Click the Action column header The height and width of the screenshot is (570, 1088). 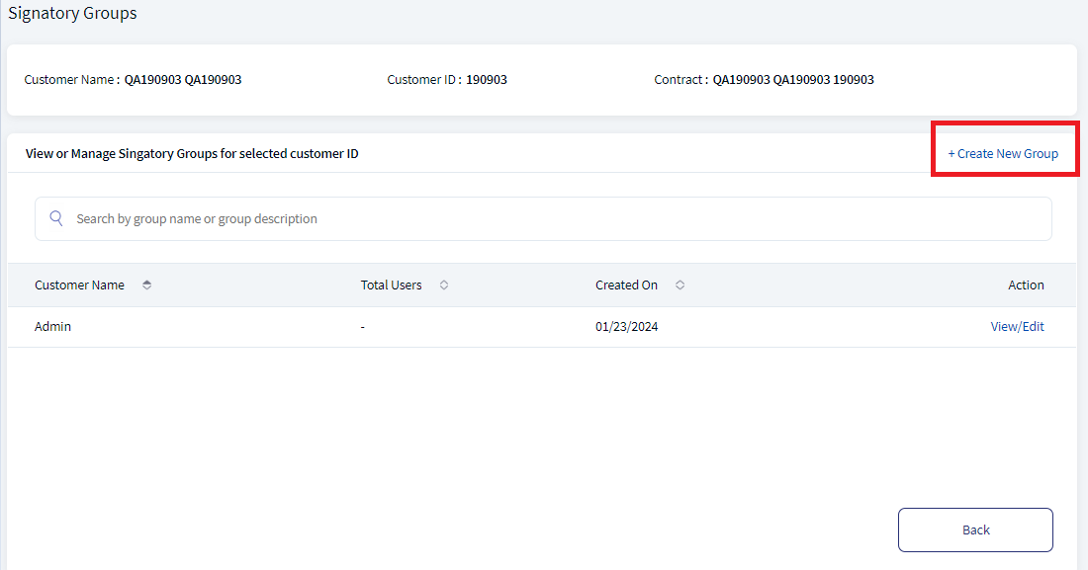click(x=1026, y=285)
